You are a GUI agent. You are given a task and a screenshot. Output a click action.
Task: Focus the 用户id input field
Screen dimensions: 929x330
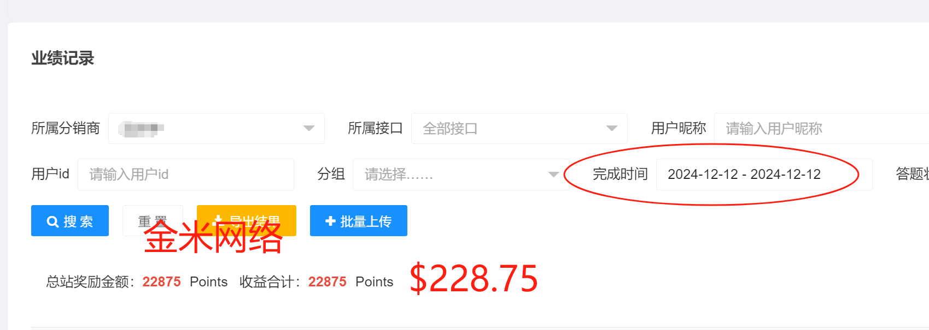186,175
